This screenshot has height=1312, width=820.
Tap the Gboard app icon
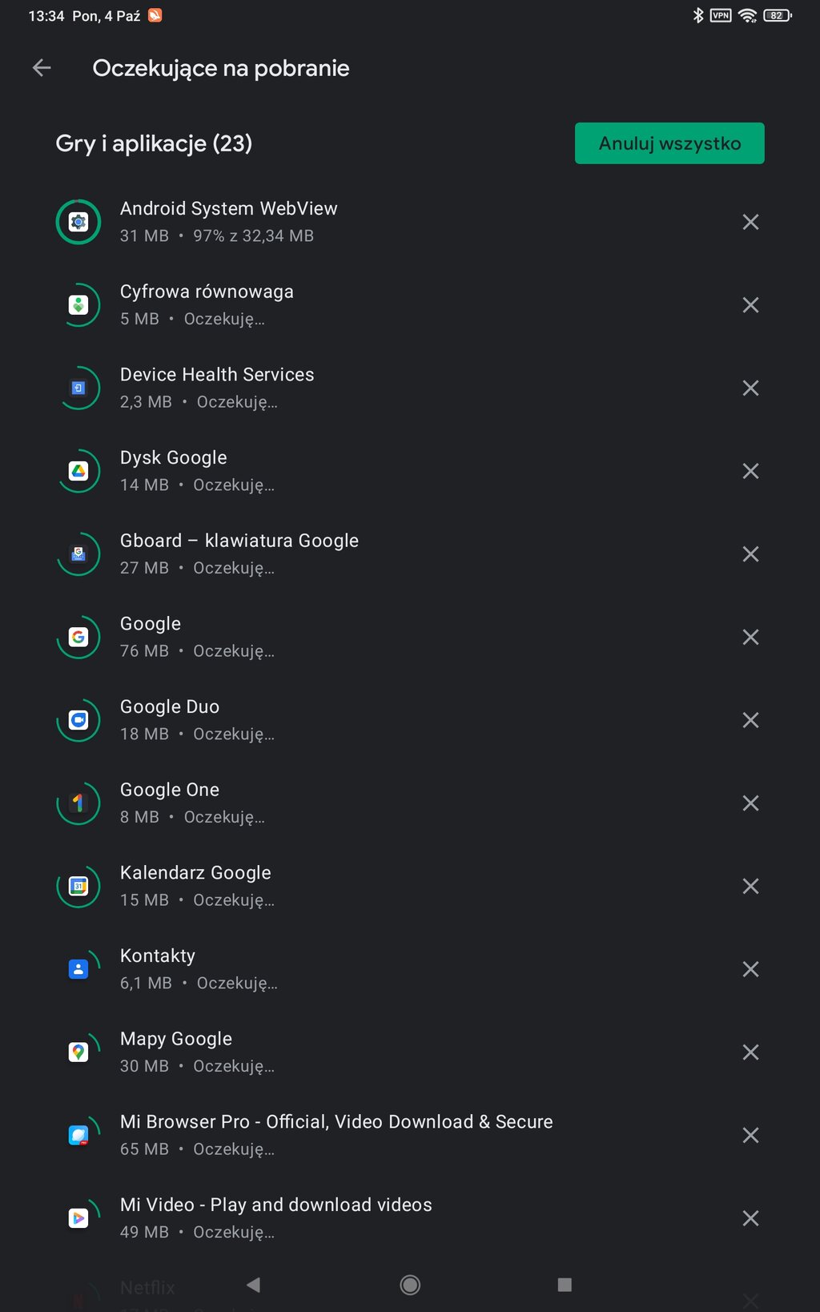click(x=78, y=554)
